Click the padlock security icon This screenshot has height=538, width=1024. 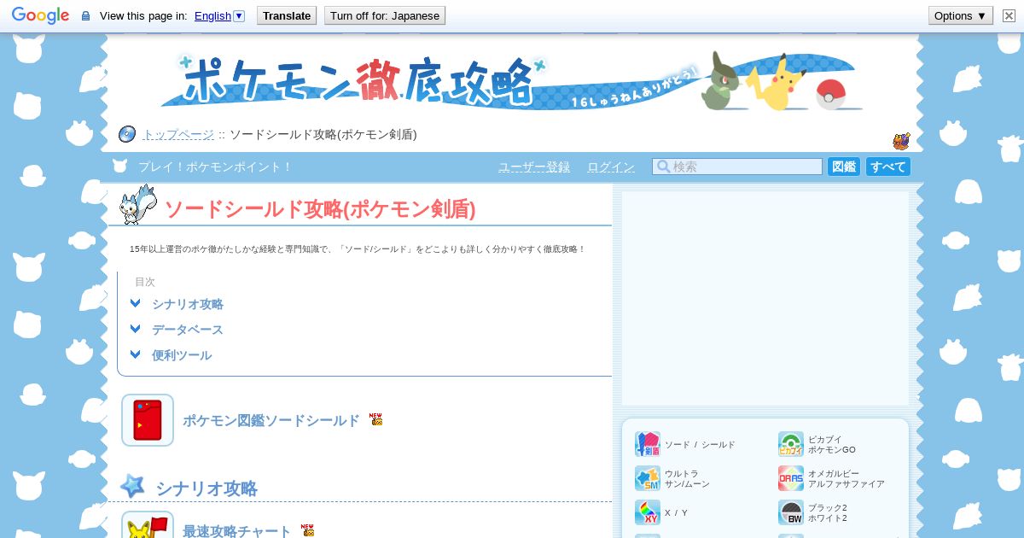click(85, 15)
